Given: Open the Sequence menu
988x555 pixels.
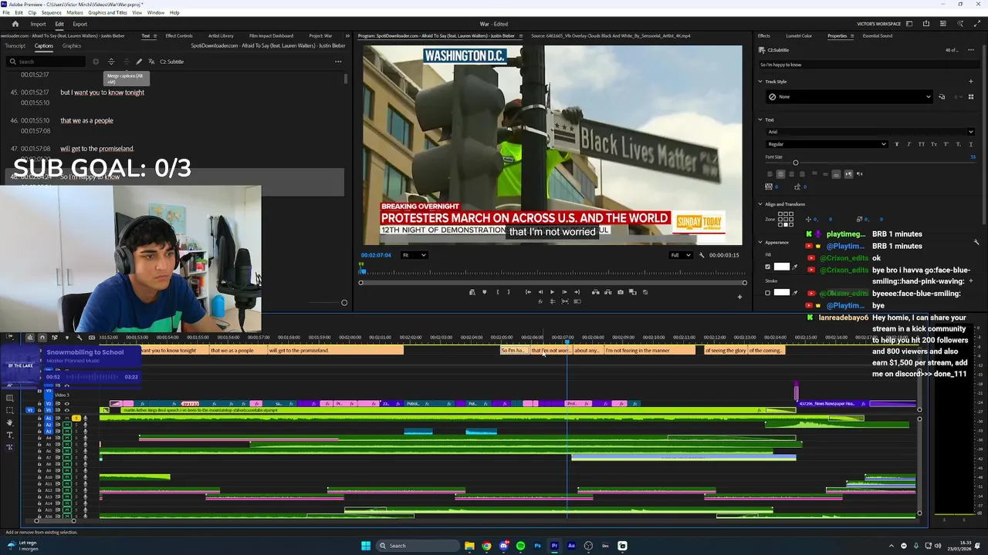Looking at the screenshot, I should tap(52, 12).
